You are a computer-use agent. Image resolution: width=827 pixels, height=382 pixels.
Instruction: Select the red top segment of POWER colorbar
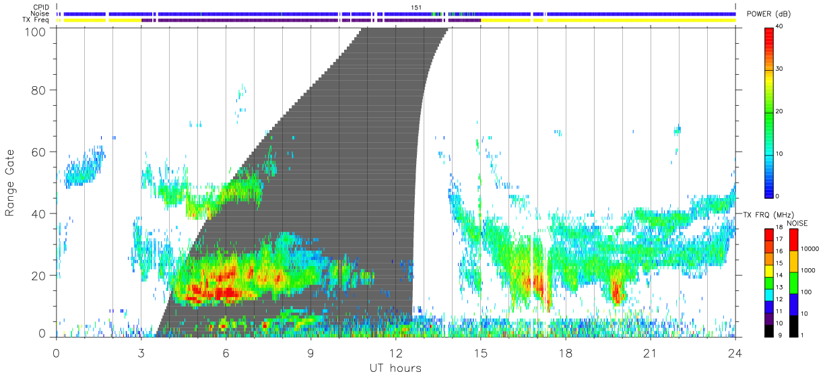(770, 37)
